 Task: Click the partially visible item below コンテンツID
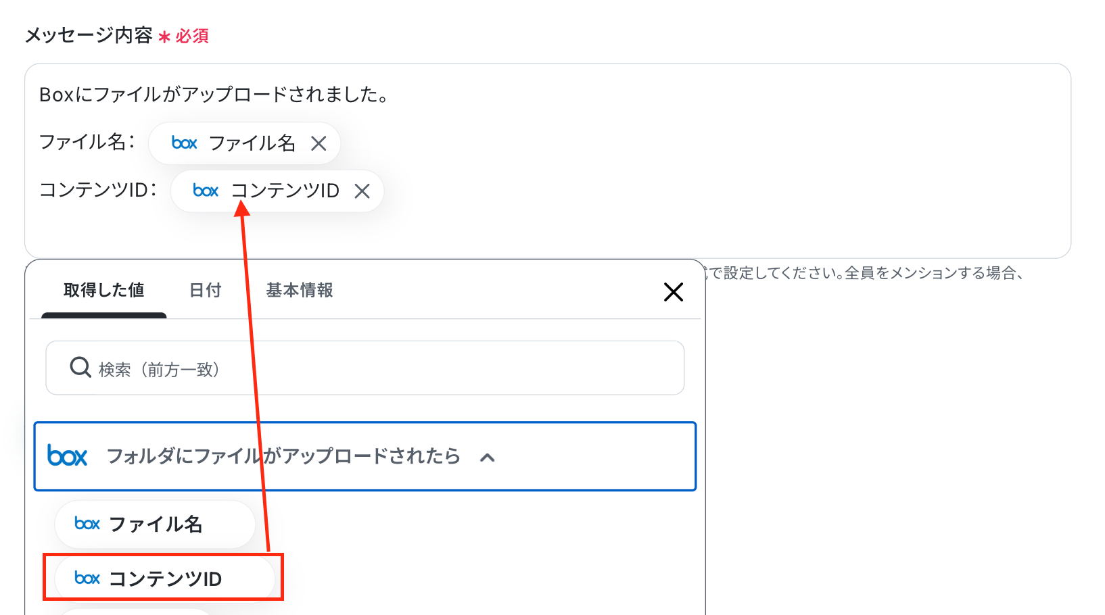135,612
